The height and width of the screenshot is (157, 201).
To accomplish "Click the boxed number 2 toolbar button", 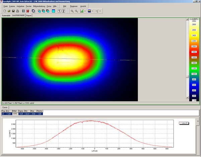I will [x=64, y=11].
